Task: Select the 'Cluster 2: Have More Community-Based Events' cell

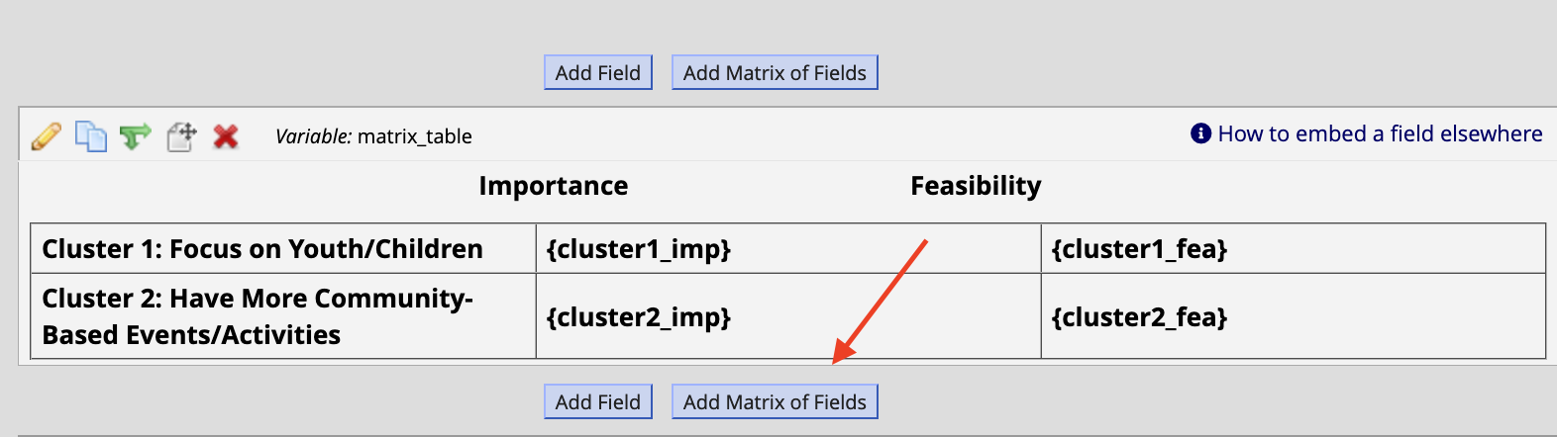Action: (283, 316)
